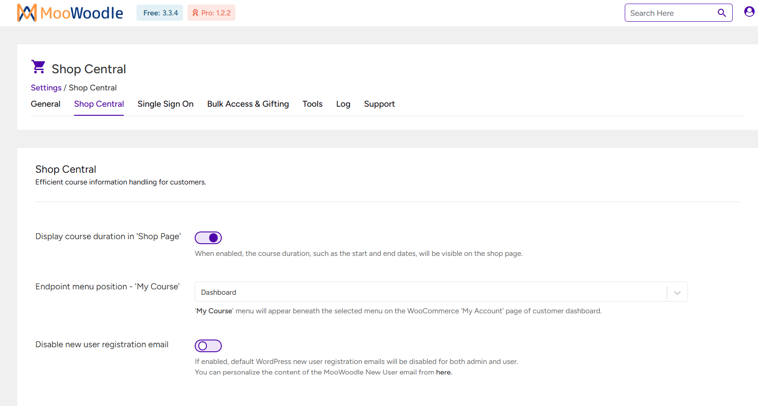Click the Free: 3.3.4 version badge
This screenshot has height=406, width=758.
point(160,13)
